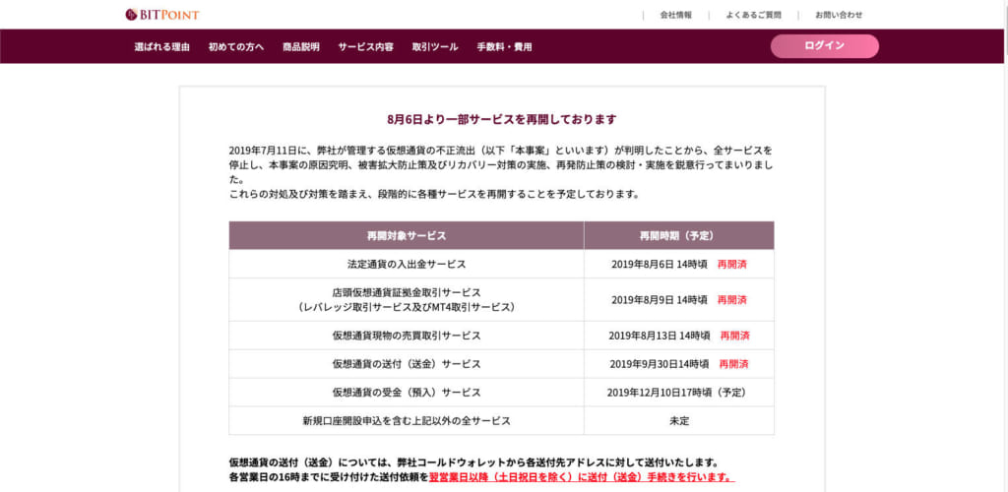1008x492 pixels.
Task: Open the お問い合わせ contact link
Action: point(839,15)
